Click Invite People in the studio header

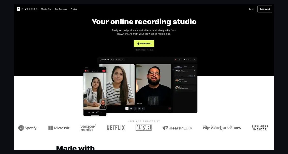click(x=120, y=60)
